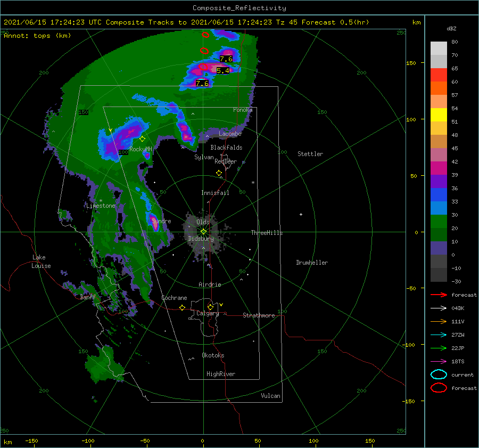Click the red swatch in dBZ scale

[x=439, y=75]
